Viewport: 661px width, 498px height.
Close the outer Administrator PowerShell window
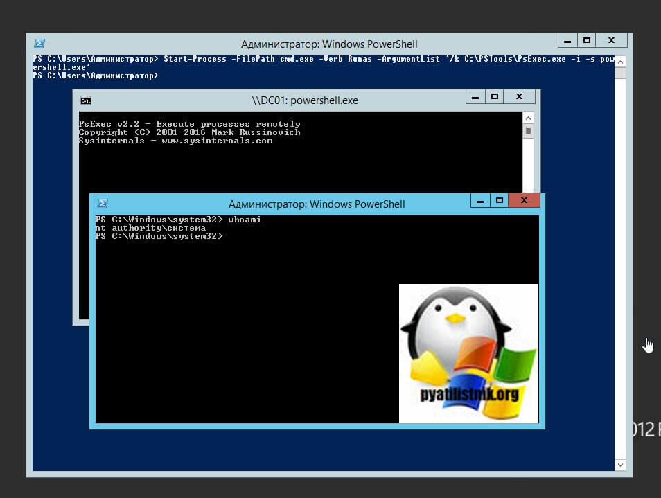click(x=611, y=40)
